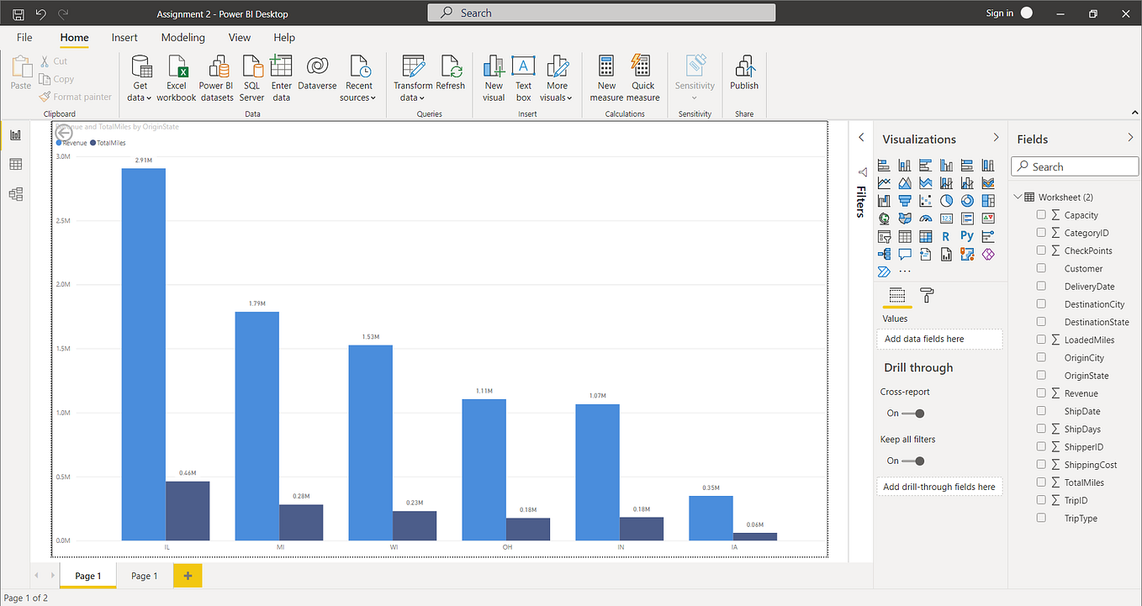Screen dimensions: 1142x606
Task: Select the Donut chart visual
Action: tap(967, 200)
